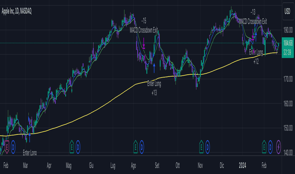Image resolution: width=295 pixels, height=174 pixels.
Task: Show the earnings marker above Mag
Action: point(72,147)
